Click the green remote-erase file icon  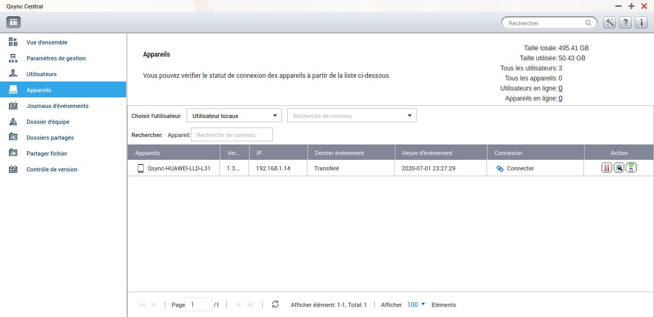[x=631, y=168]
